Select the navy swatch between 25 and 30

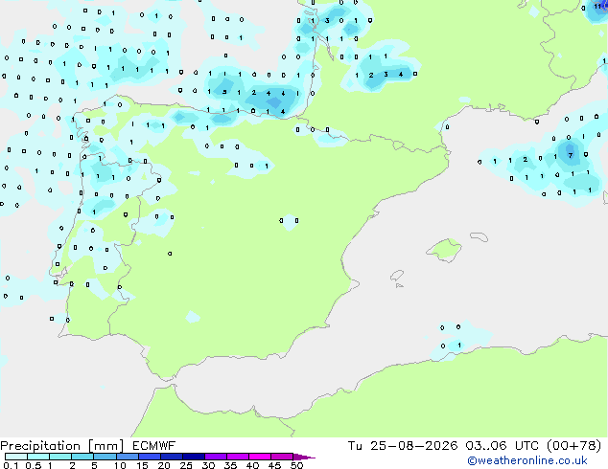(194, 457)
